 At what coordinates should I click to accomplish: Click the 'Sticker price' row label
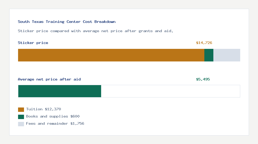click(33, 43)
